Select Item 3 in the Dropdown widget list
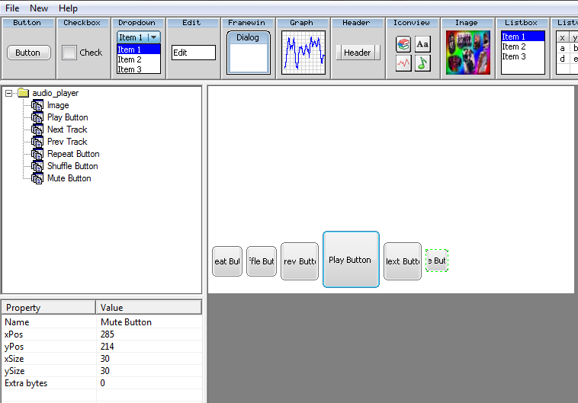Viewport: 578px width, 403px height. click(130, 69)
